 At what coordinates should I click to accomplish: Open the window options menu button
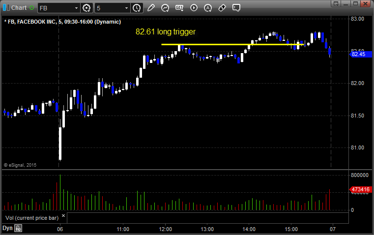click(x=336, y=3)
